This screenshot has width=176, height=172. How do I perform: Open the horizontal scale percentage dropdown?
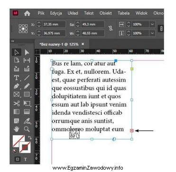point(152,25)
